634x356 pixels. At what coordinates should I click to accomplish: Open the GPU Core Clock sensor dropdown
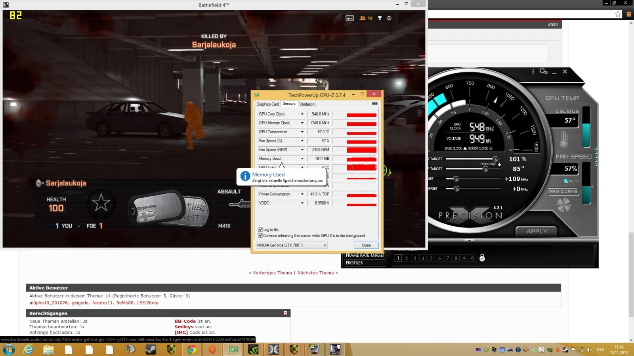click(x=302, y=114)
